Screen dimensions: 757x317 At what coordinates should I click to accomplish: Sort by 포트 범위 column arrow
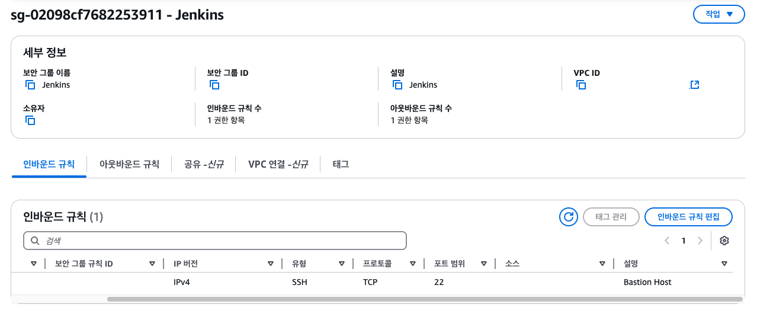click(x=484, y=264)
